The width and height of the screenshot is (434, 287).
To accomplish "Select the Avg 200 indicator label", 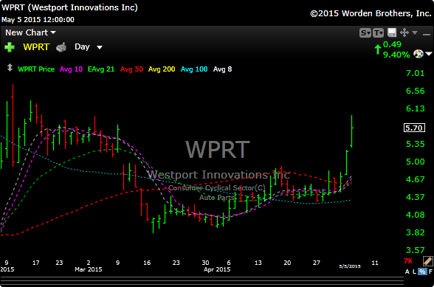I will [162, 69].
